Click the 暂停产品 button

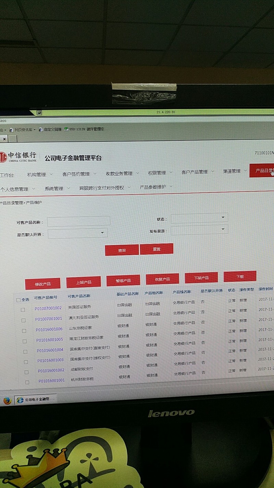click(123, 280)
